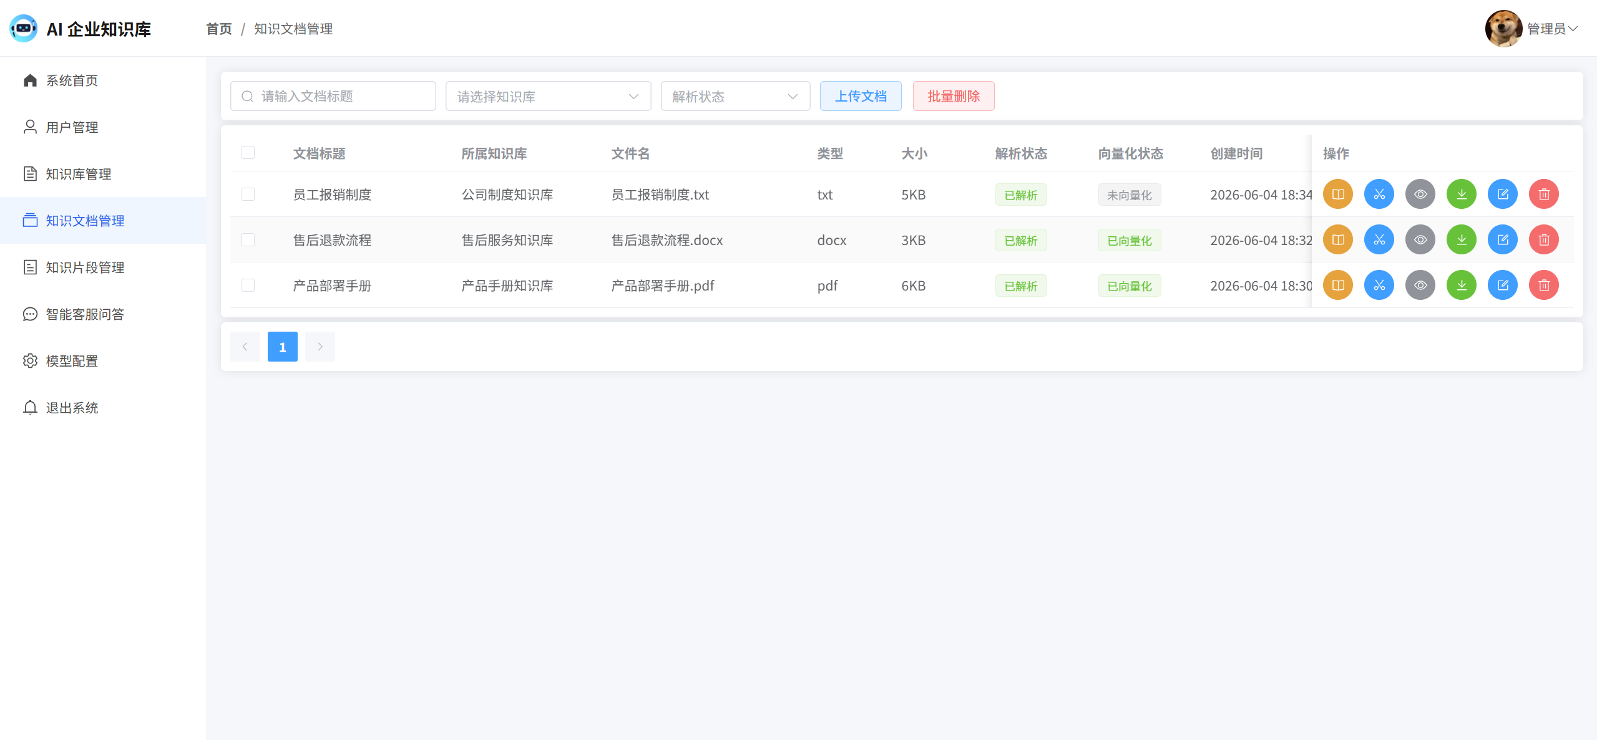Viewport: 1597px width, 740px height.
Task: Click the gray eye preview icon for 员工报销制度
Action: click(x=1420, y=195)
